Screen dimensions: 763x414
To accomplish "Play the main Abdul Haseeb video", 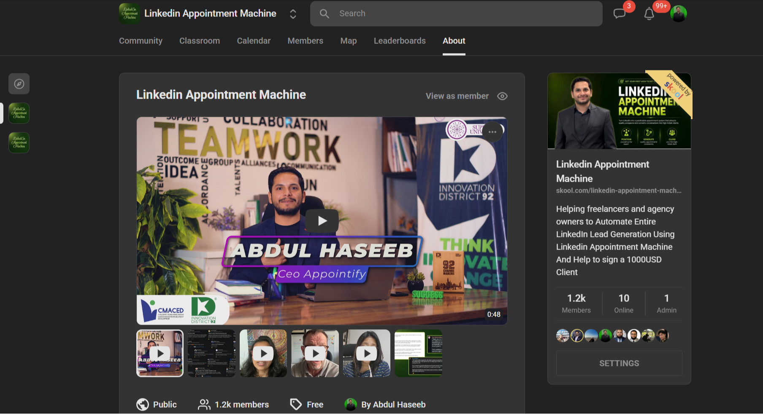I will (322, 220).
